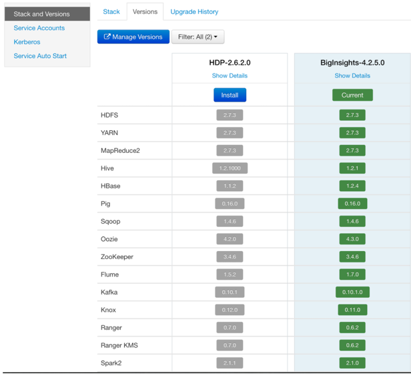Click the HDFS row label
The width and height of the screenshot is (411, 374).
click(x=109, y=115)
